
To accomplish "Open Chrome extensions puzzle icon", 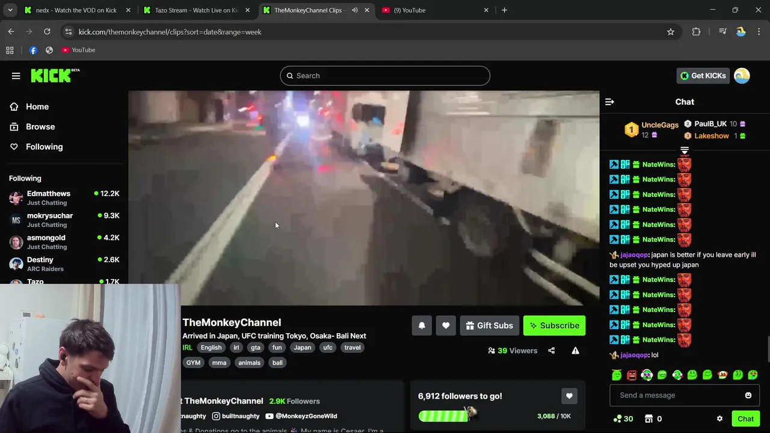I will point(696,32).
